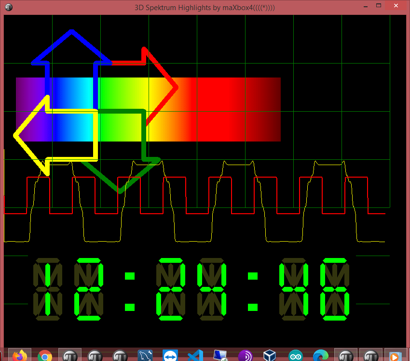The image size is (410, 361).
Task: Click the first colon separator on the clock
Action: pyautogui.click(x=129, y=291)
